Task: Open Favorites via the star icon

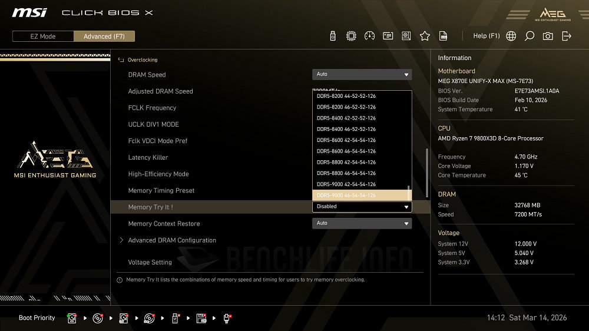Action: click(425, 36)
